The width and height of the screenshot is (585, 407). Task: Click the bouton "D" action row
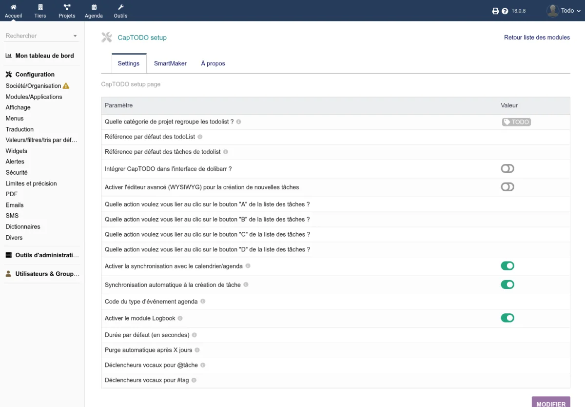tap(335, 249)
